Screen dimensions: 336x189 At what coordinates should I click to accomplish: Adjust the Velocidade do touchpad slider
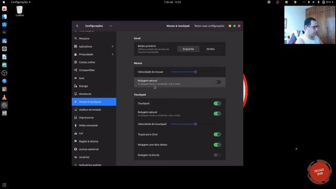coord(195,124)
